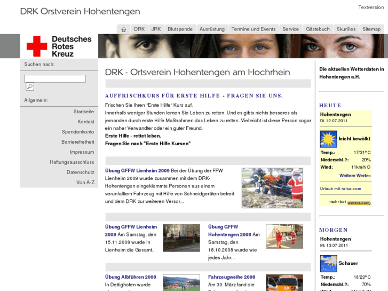Open the Weitere Werte weather link

355,176
